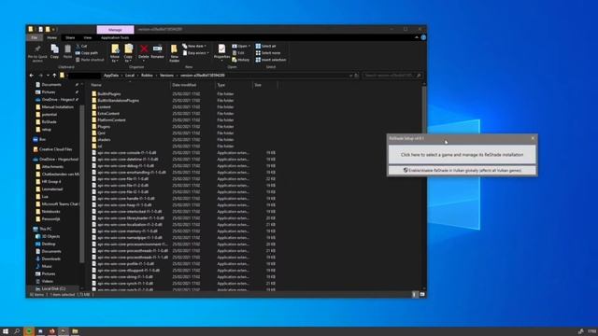Switch to details view icon in status bar
Viewport: 598px width, 336px height.
pos(415,295)
